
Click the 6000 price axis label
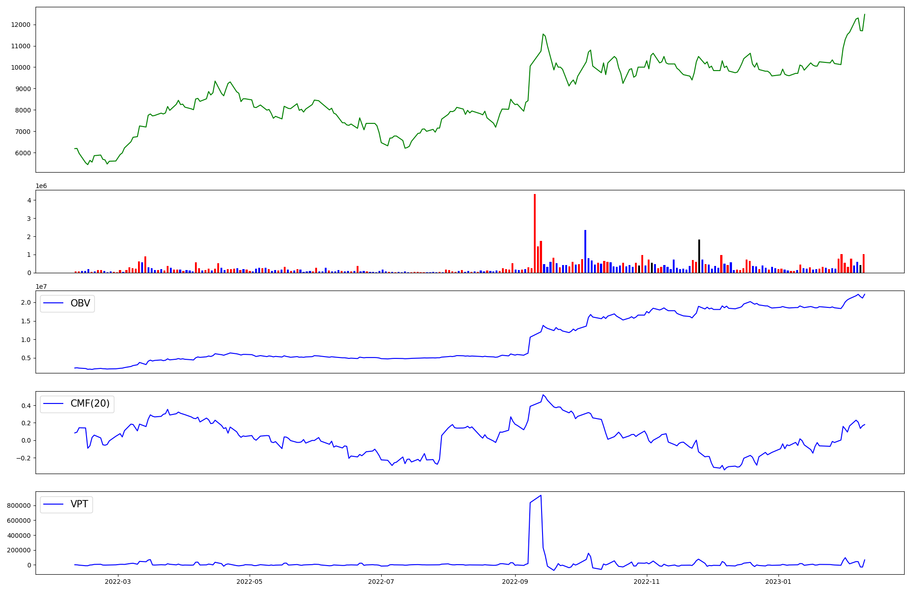[22, 153]
